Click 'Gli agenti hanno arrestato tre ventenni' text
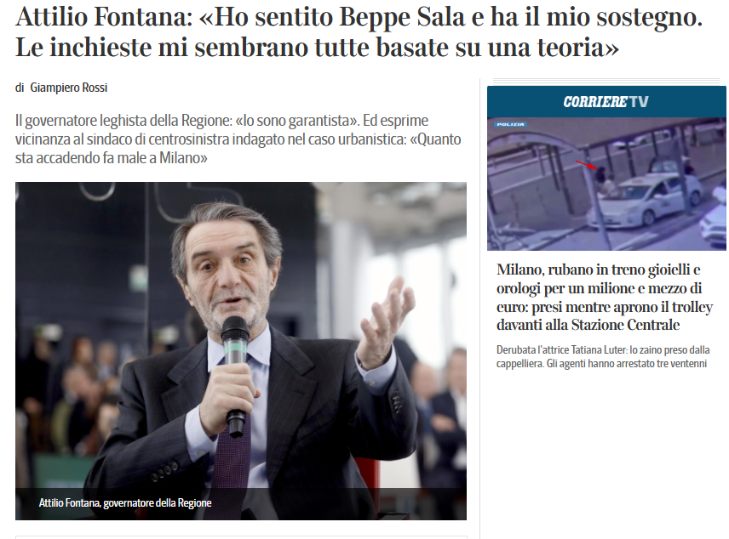The image size is (729, 539). click(627, 364)
